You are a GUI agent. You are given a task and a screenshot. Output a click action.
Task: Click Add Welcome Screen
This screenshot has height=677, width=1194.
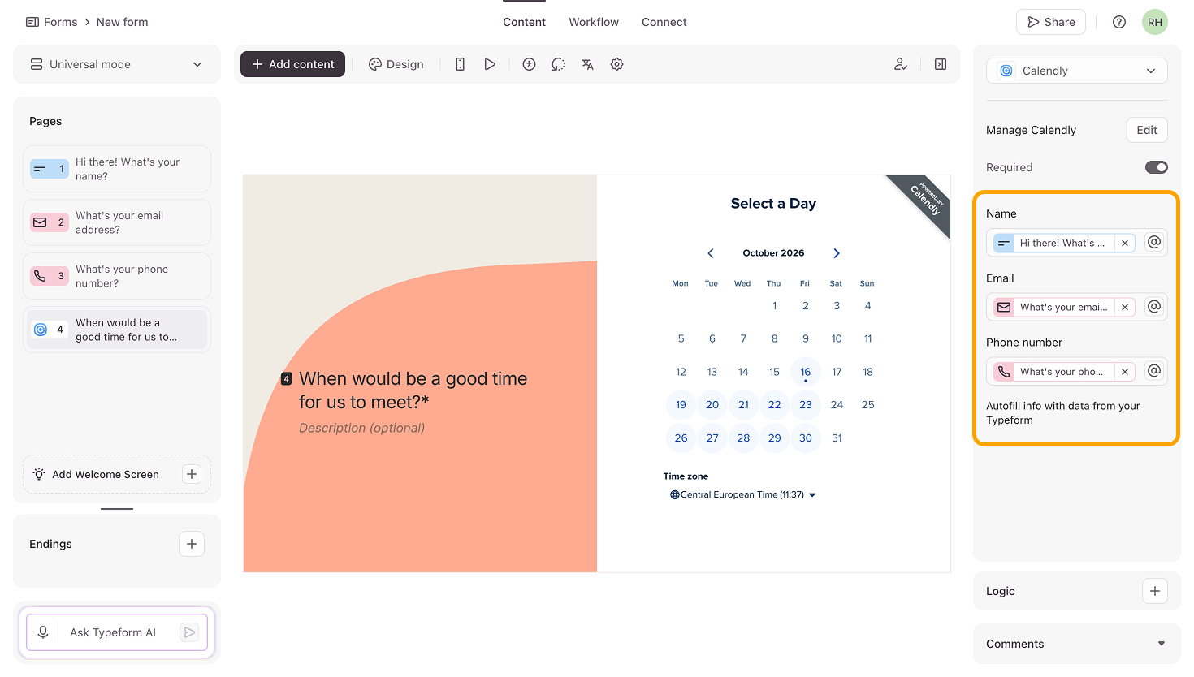[x=117, y=474]
